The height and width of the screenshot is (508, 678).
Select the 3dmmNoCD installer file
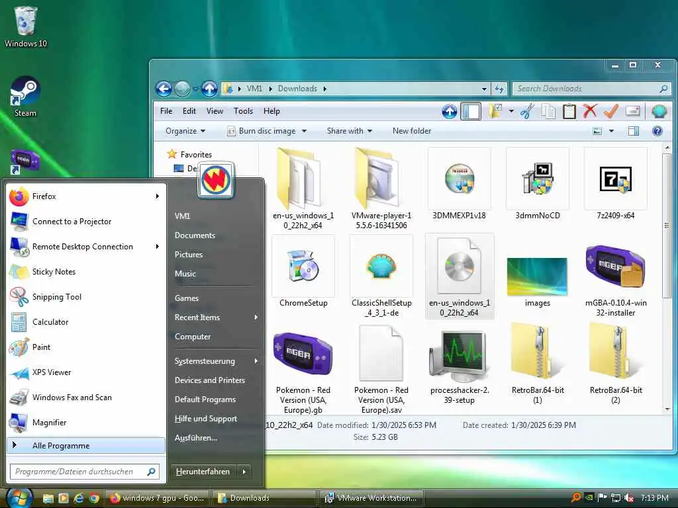(x=538, y=185)
